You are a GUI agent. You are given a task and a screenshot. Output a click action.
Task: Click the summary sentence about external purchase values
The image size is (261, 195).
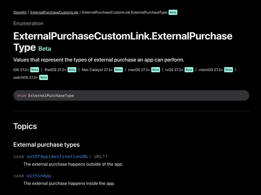coord(99,60)
